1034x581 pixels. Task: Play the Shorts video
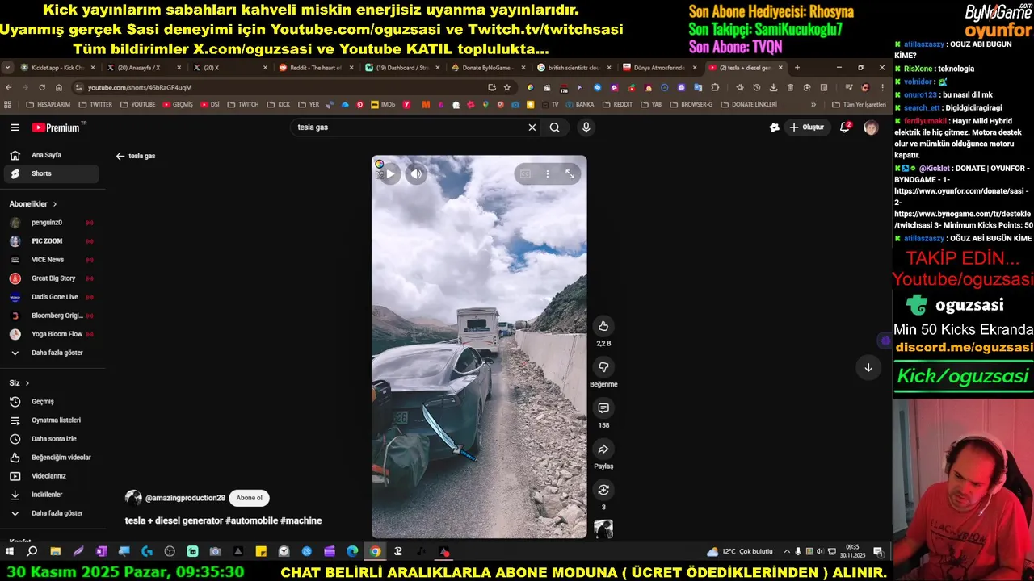click(389, 173)
